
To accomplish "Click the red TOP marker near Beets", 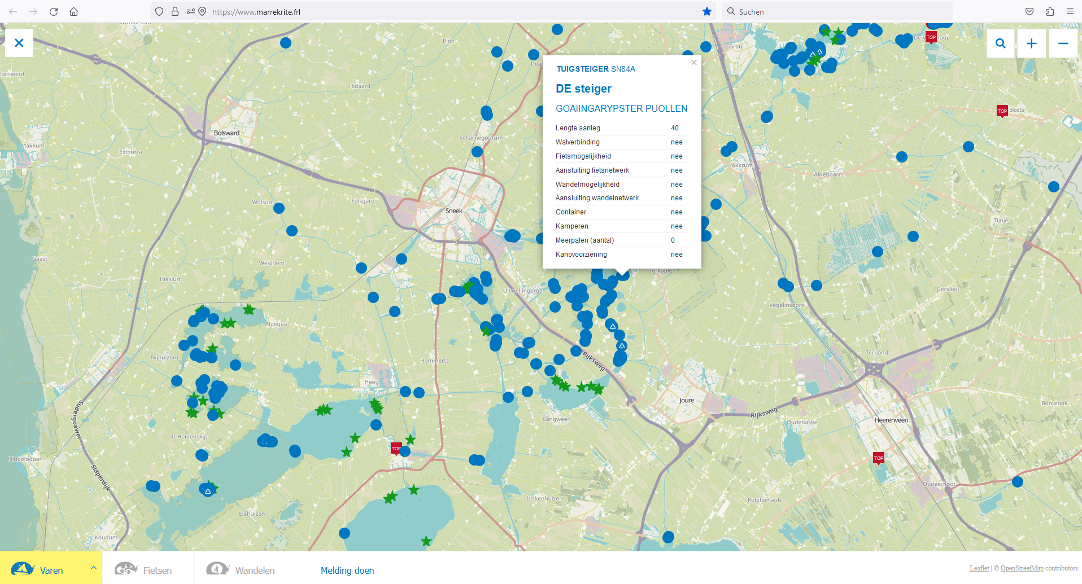I will pos(1002,111).
